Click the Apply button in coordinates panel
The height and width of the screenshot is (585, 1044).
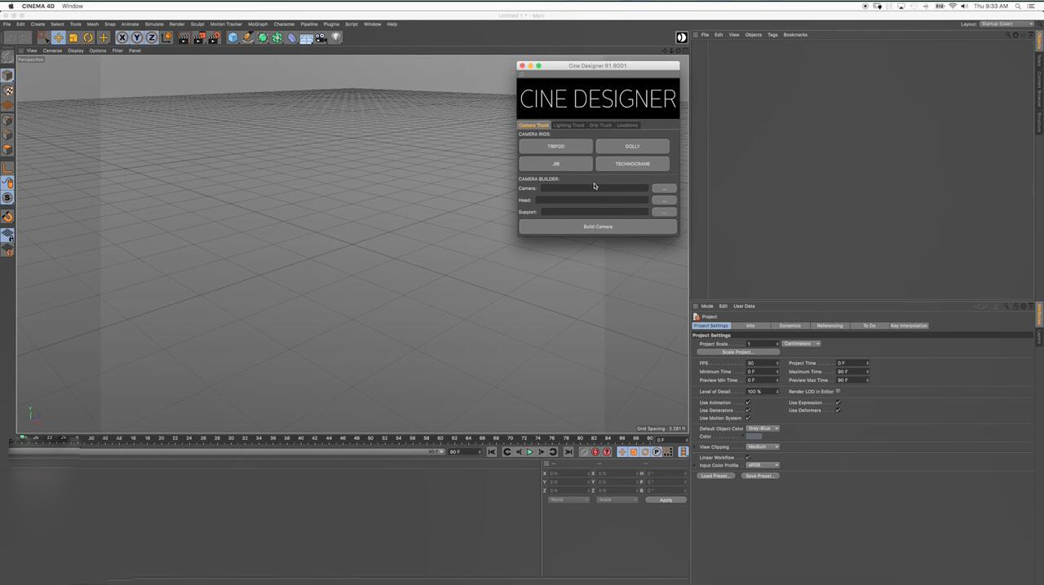click(666, 499)
